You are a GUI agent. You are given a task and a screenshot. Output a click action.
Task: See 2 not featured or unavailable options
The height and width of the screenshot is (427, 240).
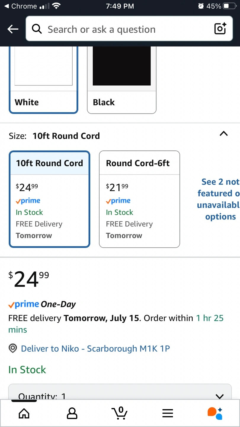(x=219, y=199)
